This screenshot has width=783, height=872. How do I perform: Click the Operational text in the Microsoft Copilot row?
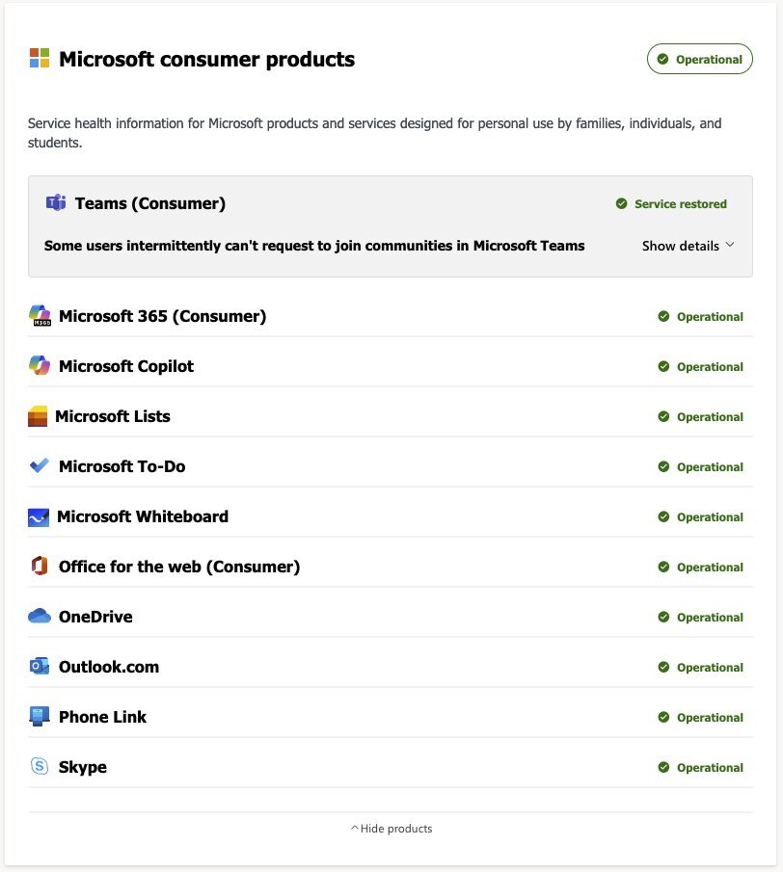(710, 367)
